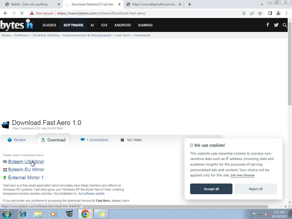Click the site search magnifier icon

(x=285, y=25)
